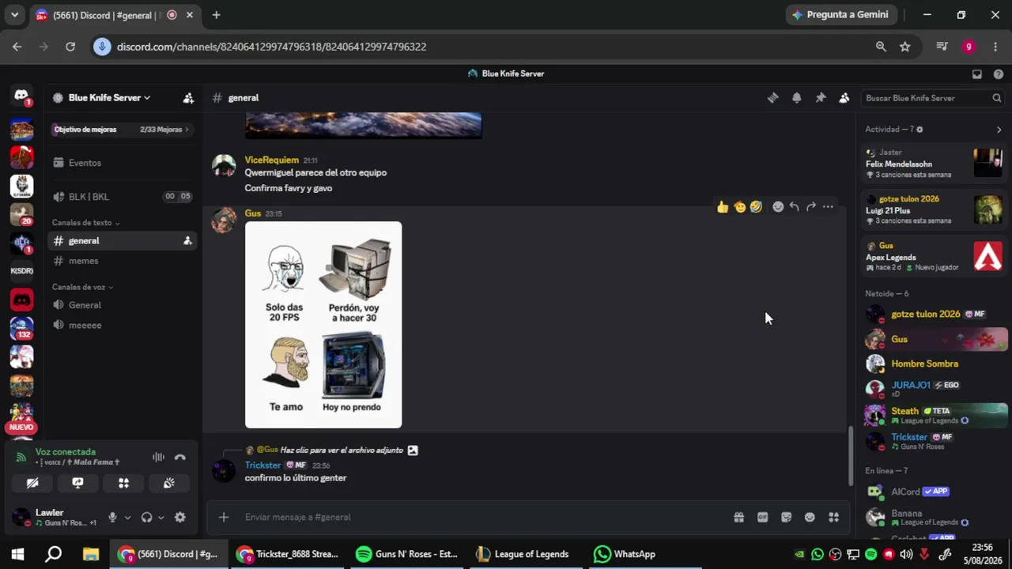Open the Discord inbox icon

(977, 74)
